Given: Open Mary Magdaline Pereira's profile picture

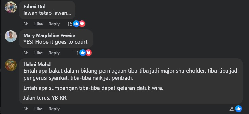Looking at the screenshot, I should coord(11,36).
